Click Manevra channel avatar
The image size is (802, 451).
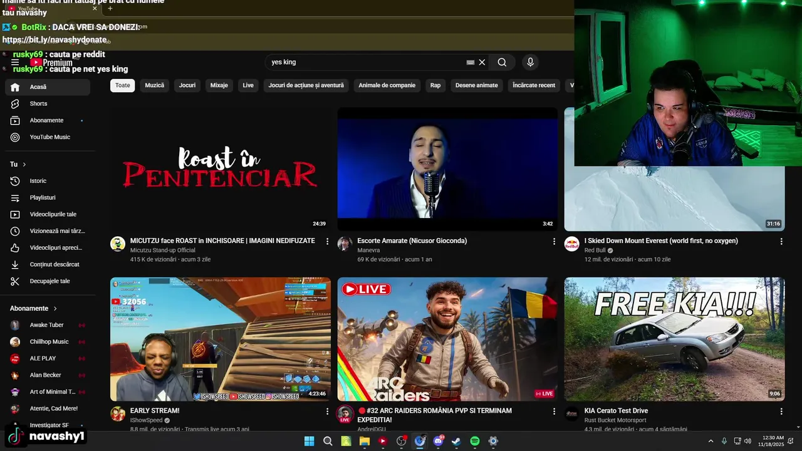[x=345, y=244]
